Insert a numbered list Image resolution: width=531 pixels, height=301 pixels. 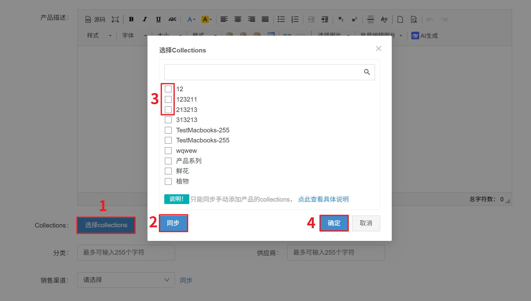click(x=295, y=19)
